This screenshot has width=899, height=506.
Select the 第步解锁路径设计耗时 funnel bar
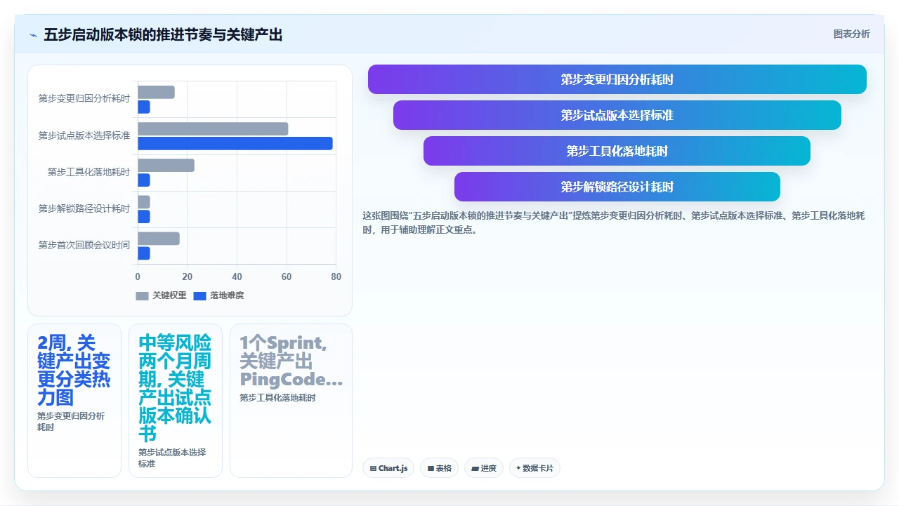tap(617, 187)
